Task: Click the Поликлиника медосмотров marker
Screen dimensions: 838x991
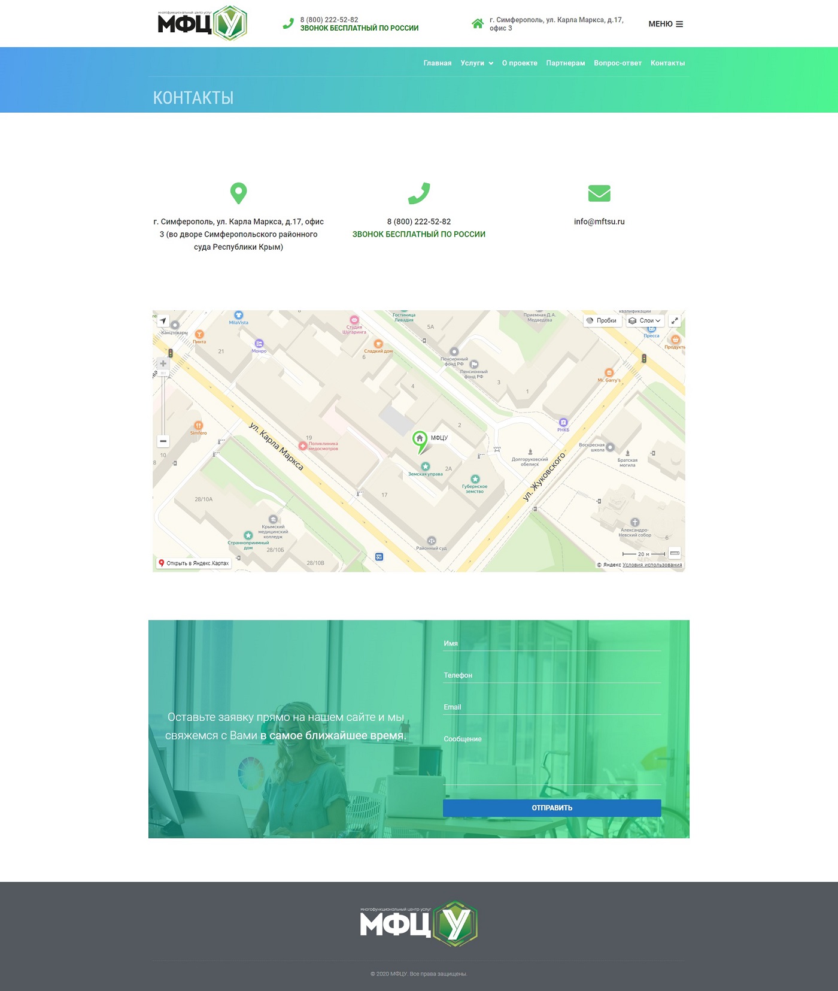Action: (x=303, y=446)
